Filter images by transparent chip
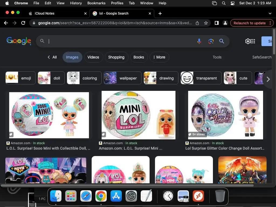Viewport: 276px width, 207px height. [x=201, y=78]
